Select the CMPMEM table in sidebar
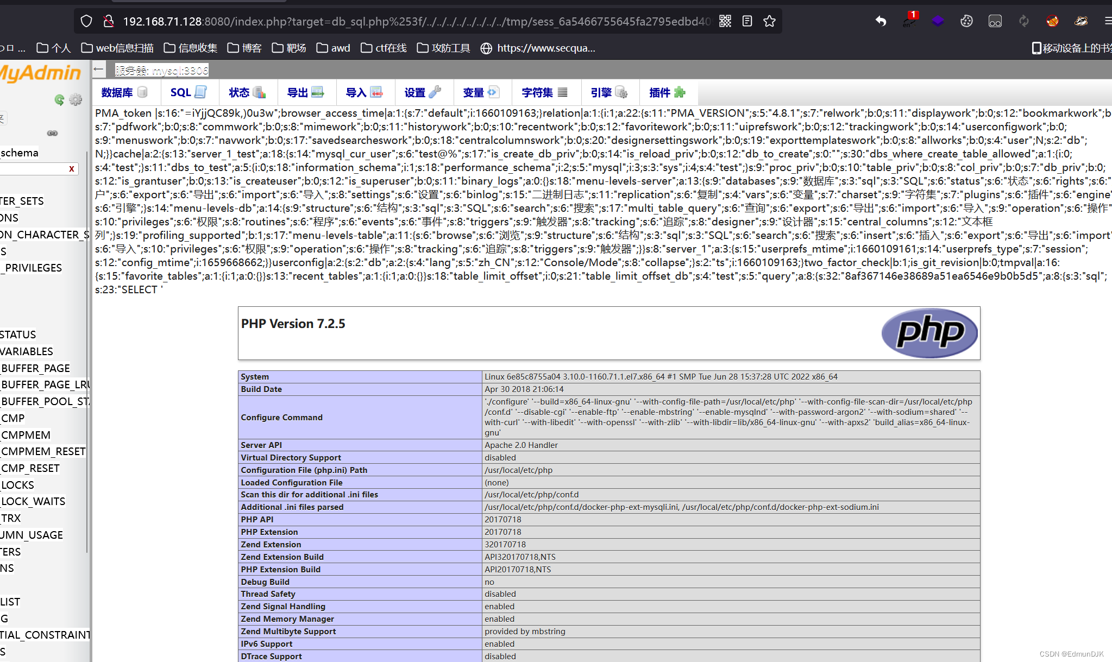Viewport: 1112px width, 662px height. coord(26,435)
